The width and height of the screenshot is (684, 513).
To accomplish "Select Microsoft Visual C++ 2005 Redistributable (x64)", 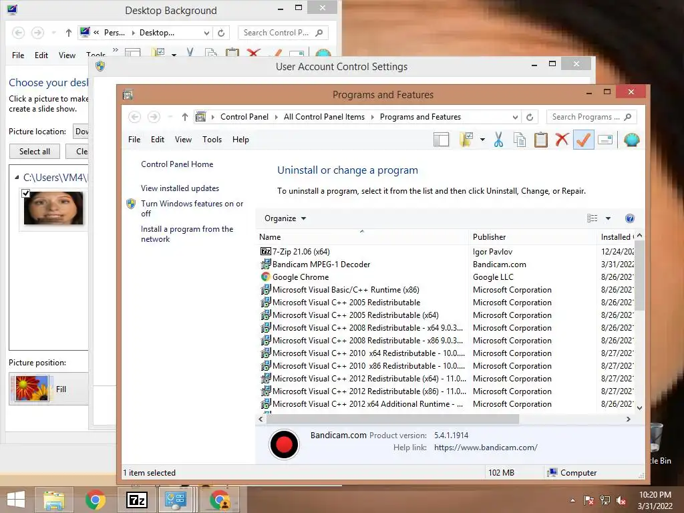I will (x=447, y=315).
